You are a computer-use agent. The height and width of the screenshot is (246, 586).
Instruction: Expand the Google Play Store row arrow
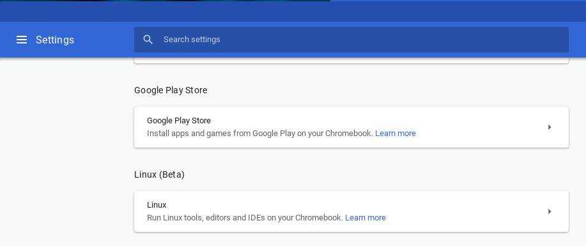(x=550, y=127)
